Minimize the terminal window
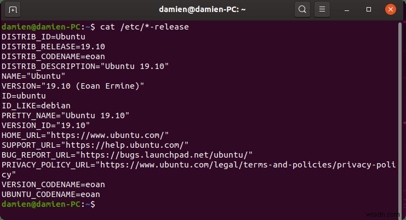Viewport: 406px width, 220px height. [347, 10]
